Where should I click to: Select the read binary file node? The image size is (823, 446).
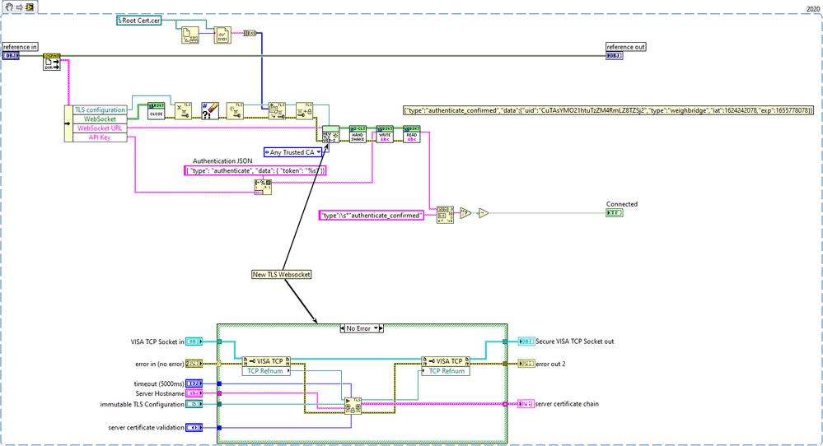222,35
